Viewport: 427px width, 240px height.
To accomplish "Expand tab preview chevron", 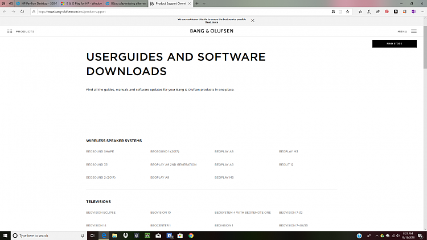I will (x=204, y=3).
